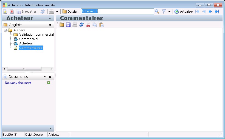This screenshot has height=139, width=225.
Task: Click the Actualiser refresh button
Action: [x=184, y=12]
